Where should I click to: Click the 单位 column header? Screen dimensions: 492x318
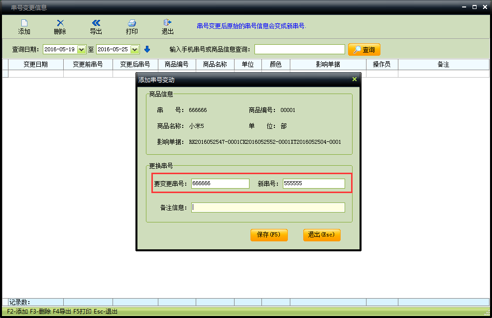[248, 64]
